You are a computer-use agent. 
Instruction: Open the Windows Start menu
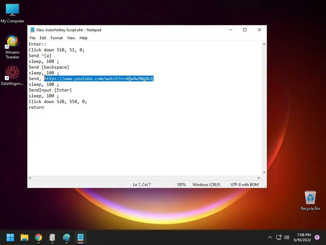pos(10,237)
